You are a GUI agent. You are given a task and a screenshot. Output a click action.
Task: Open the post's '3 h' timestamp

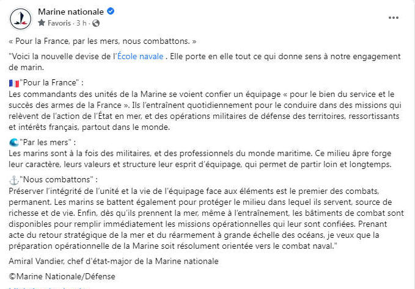pos(81,23)
